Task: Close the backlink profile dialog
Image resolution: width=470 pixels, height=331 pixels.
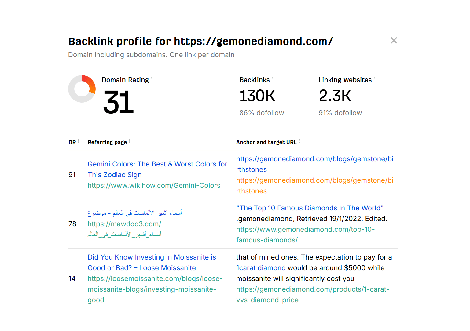Action: [x=394, y=40]
